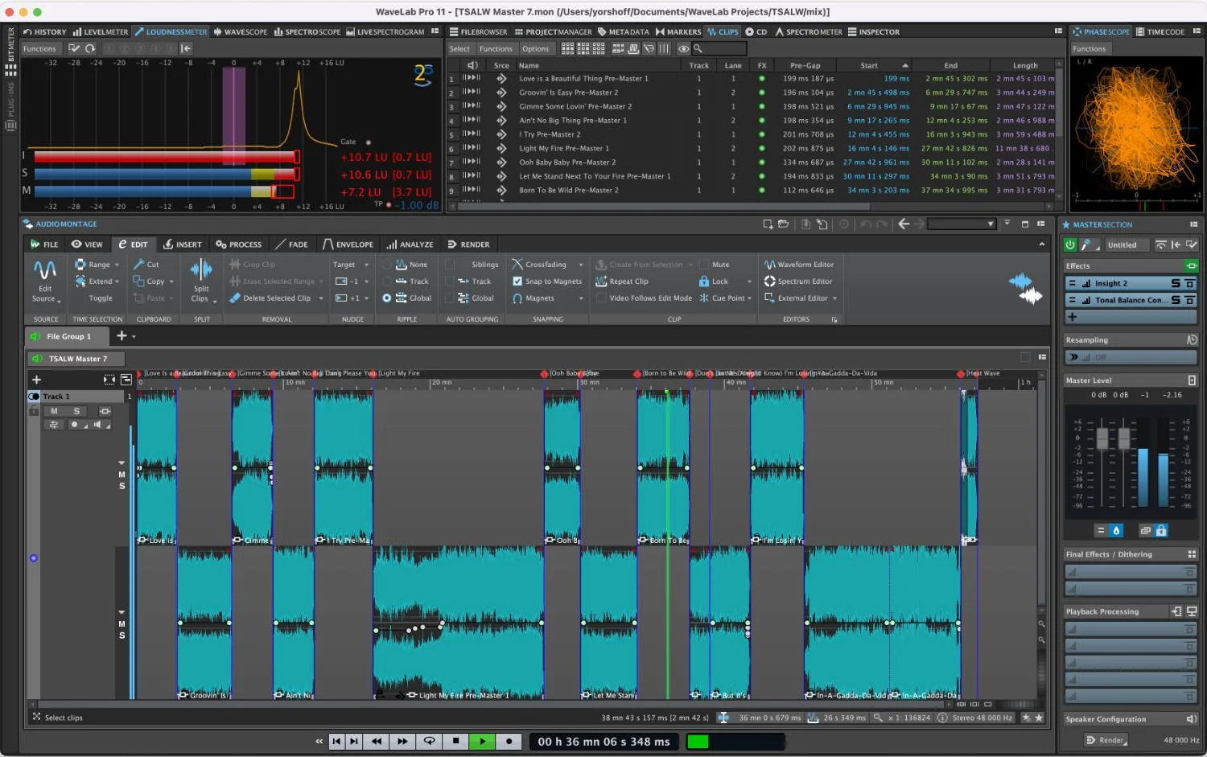
Task: Open the Magnets dropdown
Action: pyautogui.click(x=581, y=298)
